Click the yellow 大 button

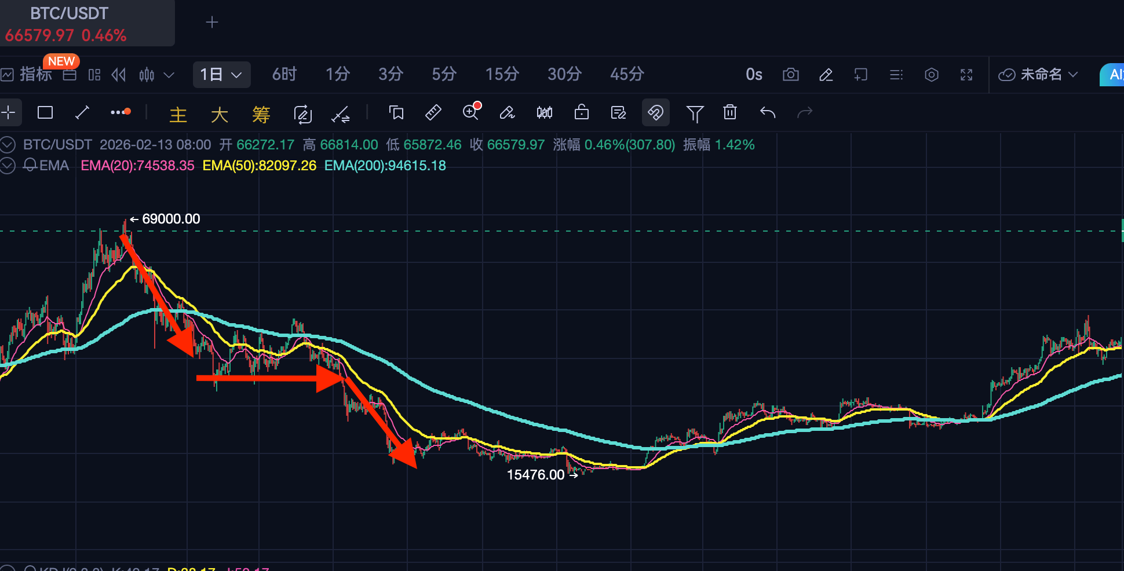coord(220,115)
